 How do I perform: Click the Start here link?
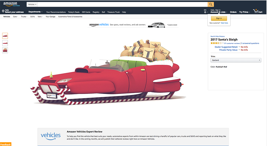click(225, 23)
